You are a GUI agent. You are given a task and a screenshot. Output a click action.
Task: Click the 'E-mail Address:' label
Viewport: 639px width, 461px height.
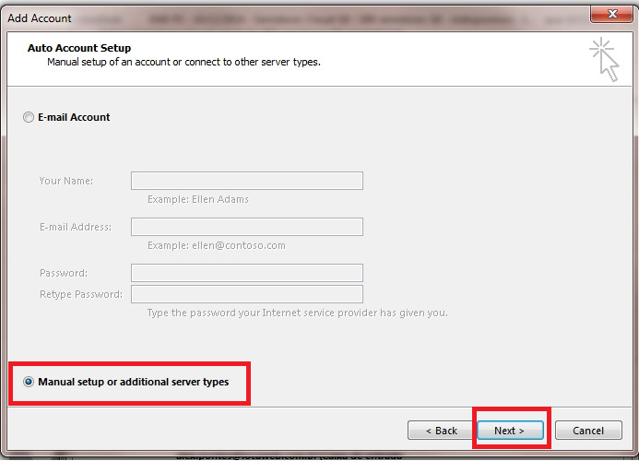[76, 227]
